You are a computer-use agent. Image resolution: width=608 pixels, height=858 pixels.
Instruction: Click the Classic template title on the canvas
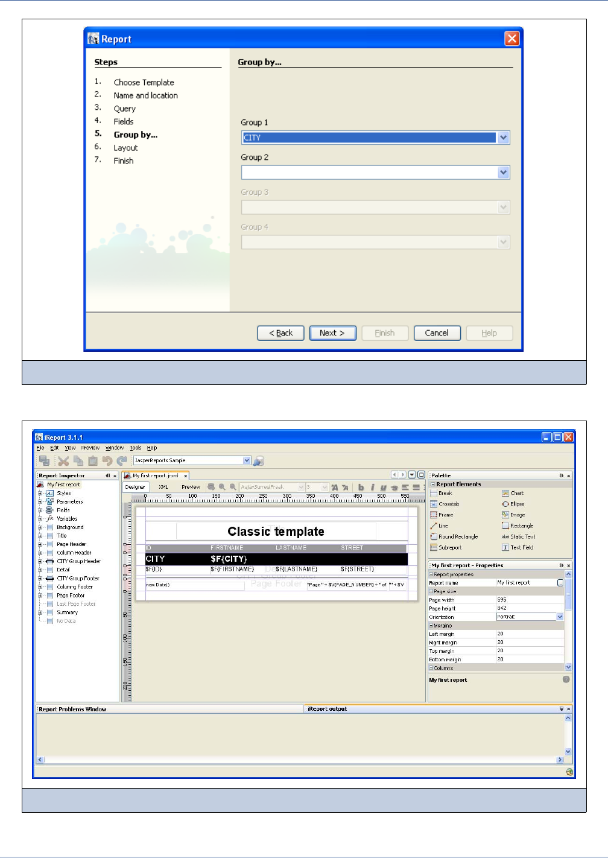point(276,532)
